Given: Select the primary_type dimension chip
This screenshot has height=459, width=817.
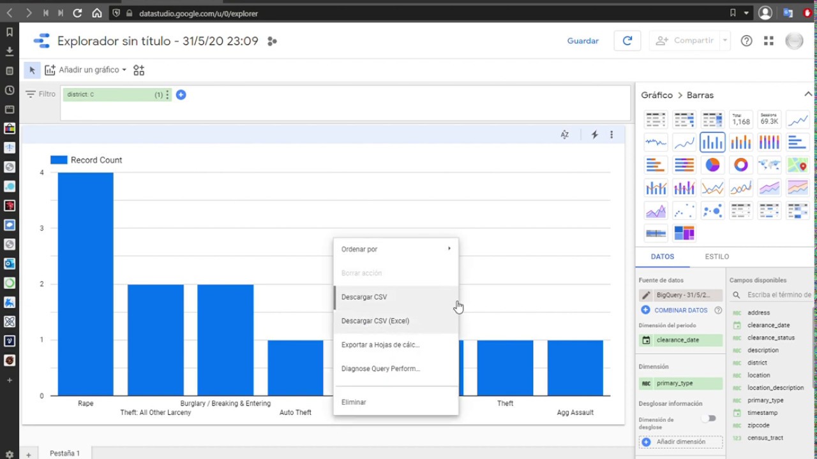Looking at the screenshot, I should click(x=680, y=383).
